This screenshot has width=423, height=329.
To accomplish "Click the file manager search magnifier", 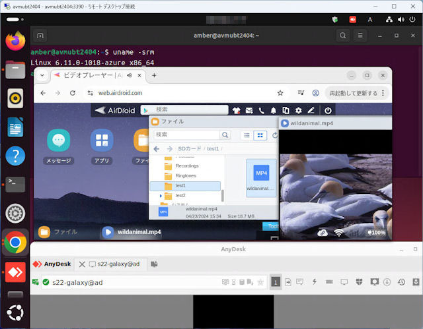I will pos(225,135).
